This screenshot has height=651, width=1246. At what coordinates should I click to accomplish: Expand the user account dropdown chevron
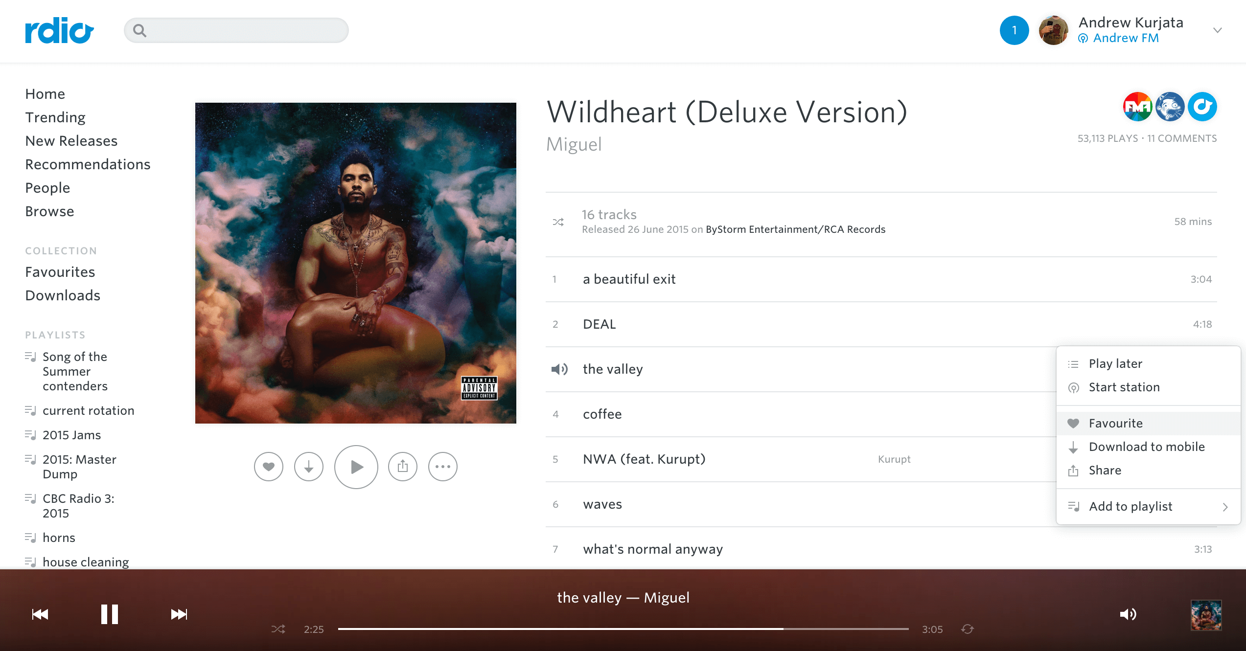click(1218, 30)
